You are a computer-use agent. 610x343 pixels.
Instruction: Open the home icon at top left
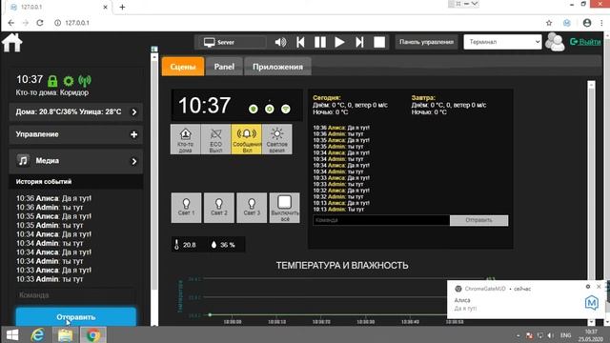click(x=12, y=42)
